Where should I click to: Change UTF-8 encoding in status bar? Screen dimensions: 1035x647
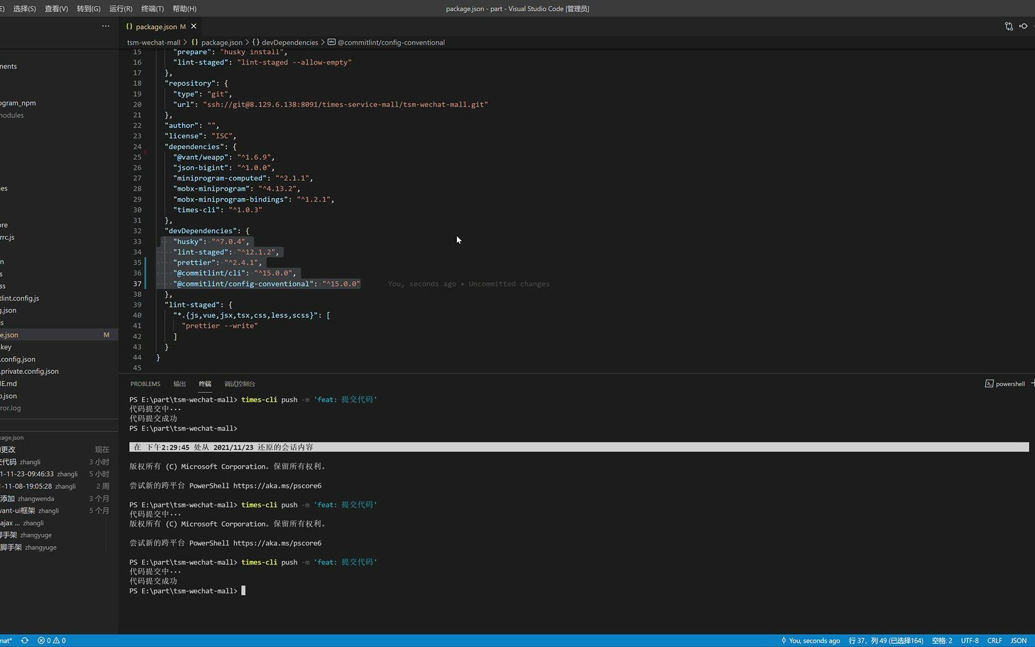pos(970,640)
